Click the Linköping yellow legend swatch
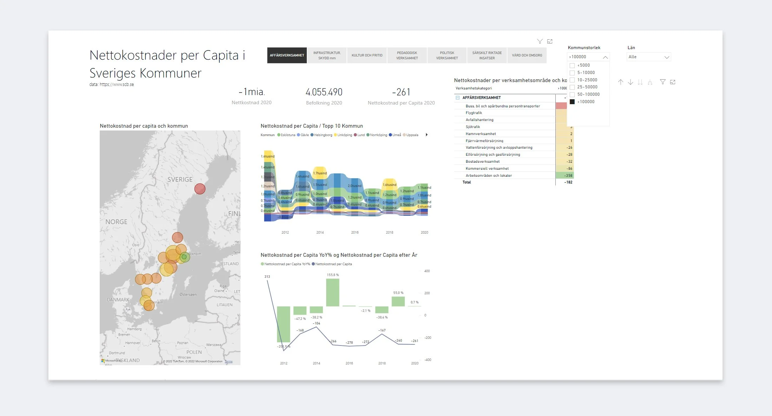This screenshot has height=416, width=772. click(335, 135)
